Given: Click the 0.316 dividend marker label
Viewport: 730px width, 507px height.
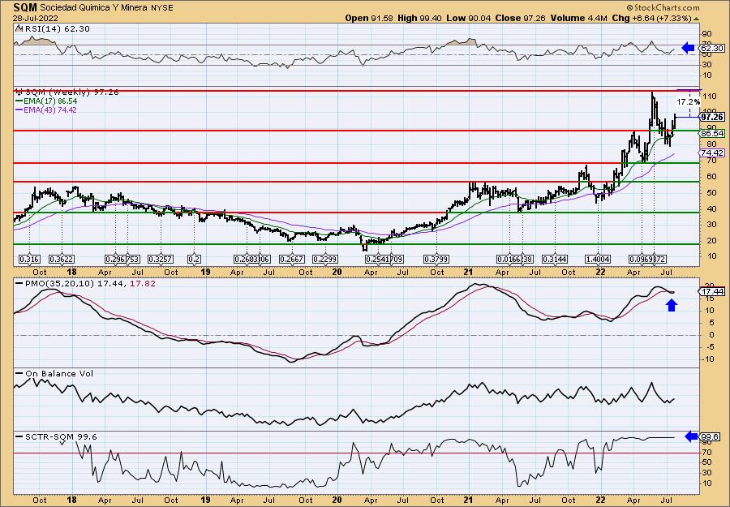Looking at the screenshot, I should tap(29, 259).
